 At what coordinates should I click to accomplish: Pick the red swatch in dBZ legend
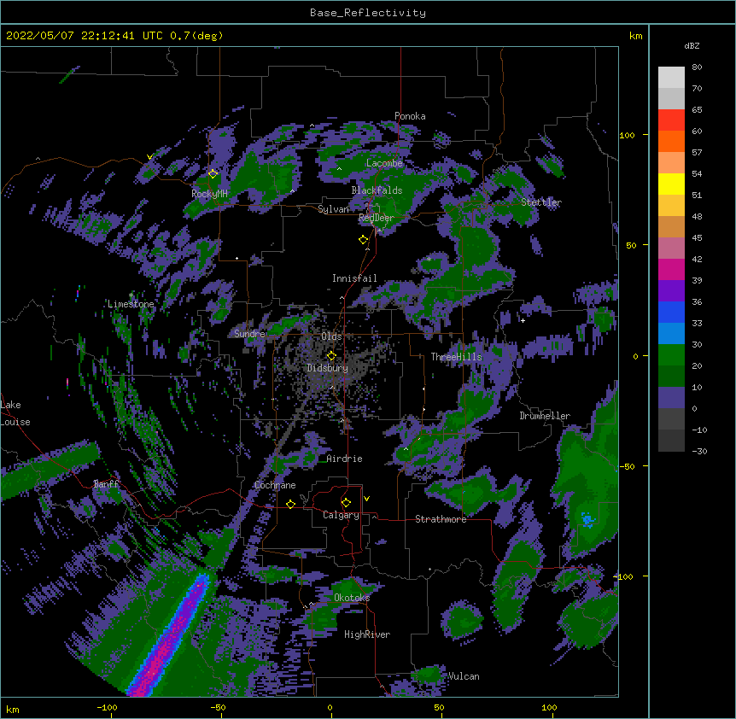(671, 120)
